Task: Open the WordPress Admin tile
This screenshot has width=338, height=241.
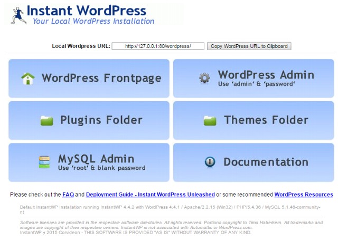Action: 253,79
